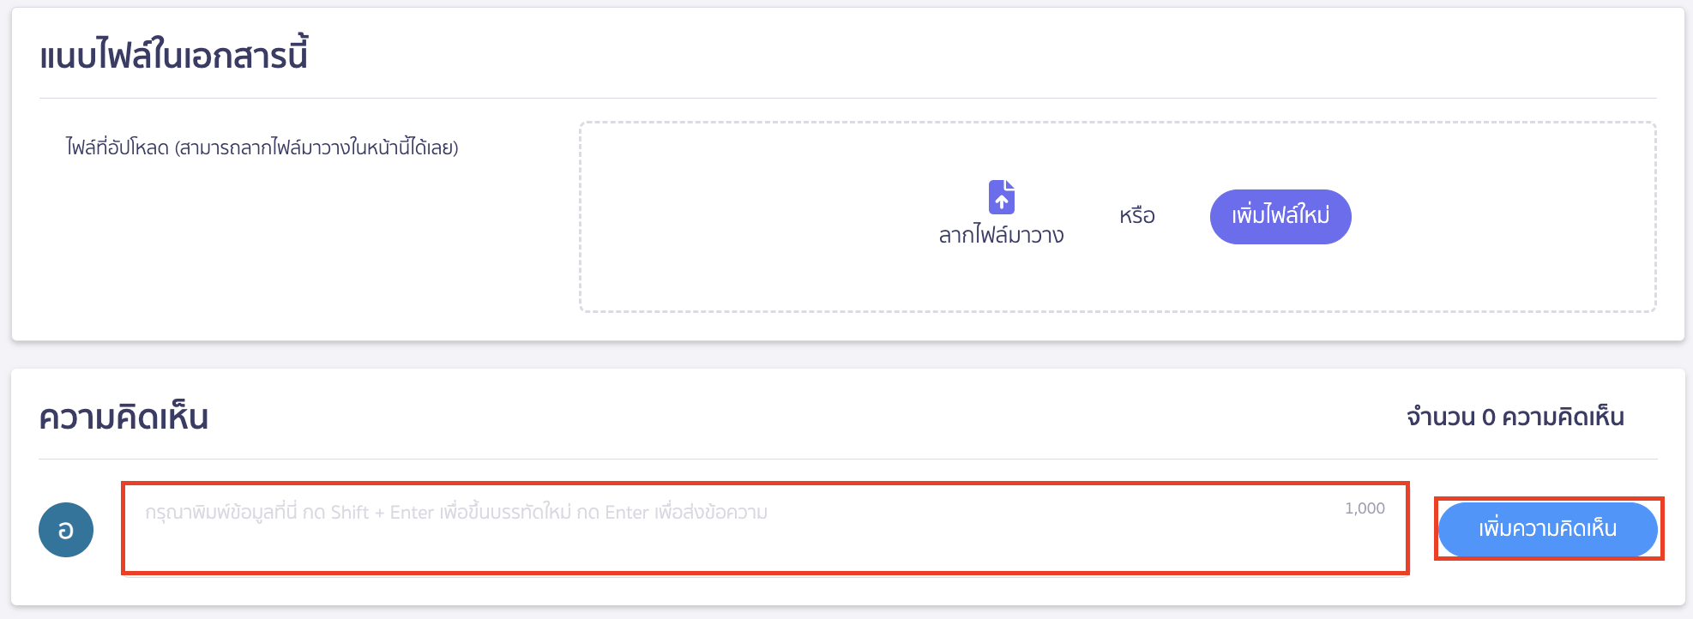The height and width of the screenshot is (619, 1693).
Task: Click the purple file upload icon
Action: click(1001, 197)
